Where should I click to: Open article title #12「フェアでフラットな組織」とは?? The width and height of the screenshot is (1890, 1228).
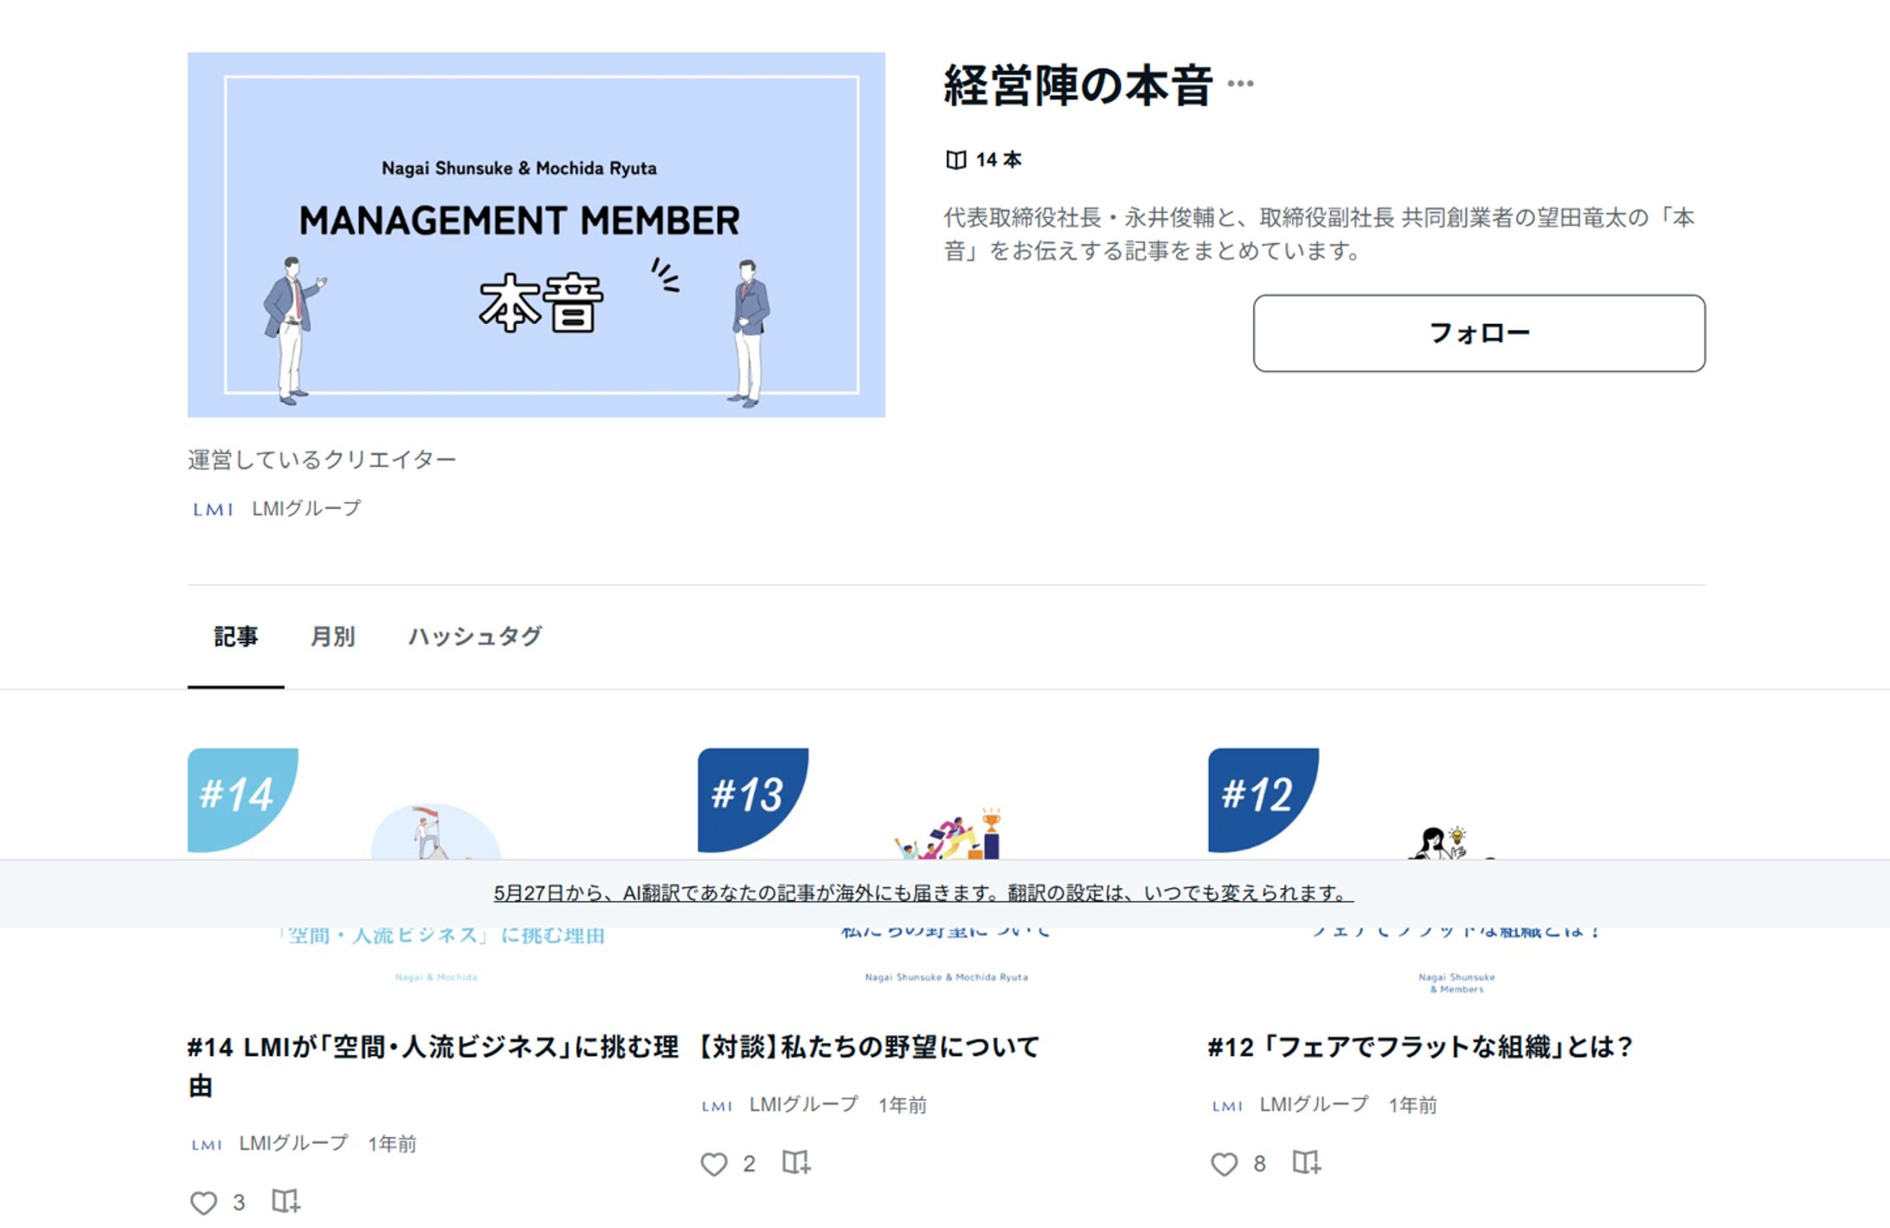coord(1420,1047)
